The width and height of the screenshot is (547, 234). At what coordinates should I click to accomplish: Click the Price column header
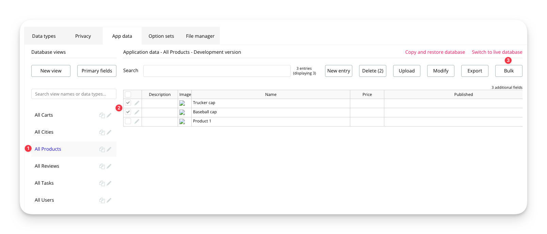367,95
